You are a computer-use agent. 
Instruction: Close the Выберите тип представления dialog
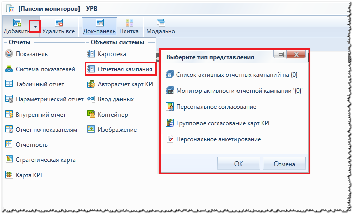(296, 55)
